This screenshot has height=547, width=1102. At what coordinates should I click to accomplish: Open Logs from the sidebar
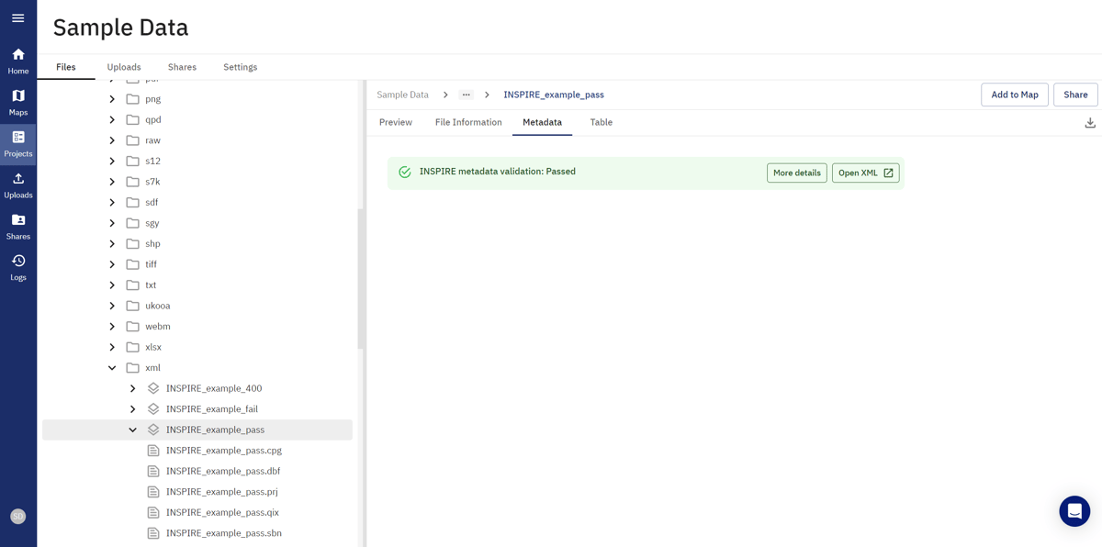tap(17, 268)
